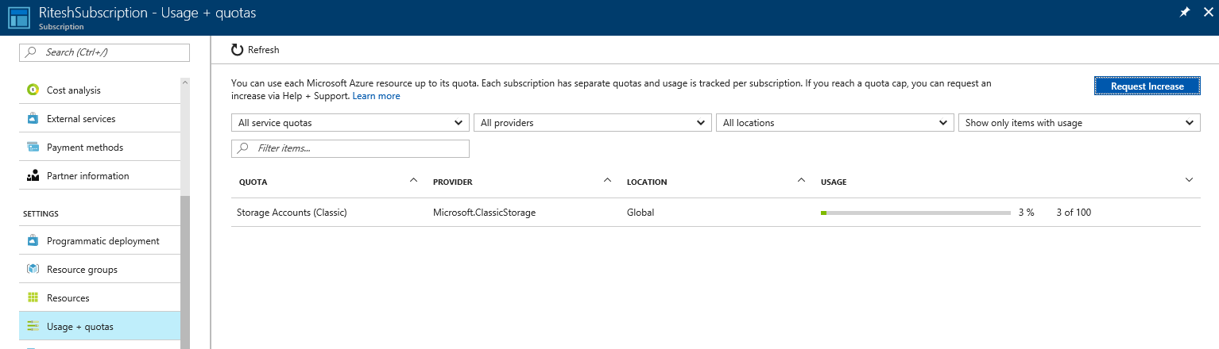The height and width of the screenshot is (349, 1219).
Task: Open External services menu item
Action: pos(100,119)
